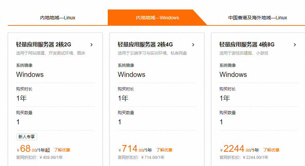
Task: Switch to 内地地域—Linux tab
Action: tap(58, 18)
